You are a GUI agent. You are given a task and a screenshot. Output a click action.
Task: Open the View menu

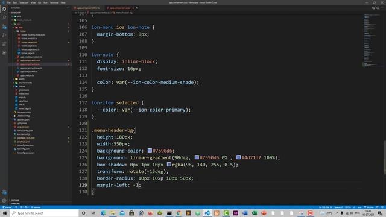(x=33, y=2)
